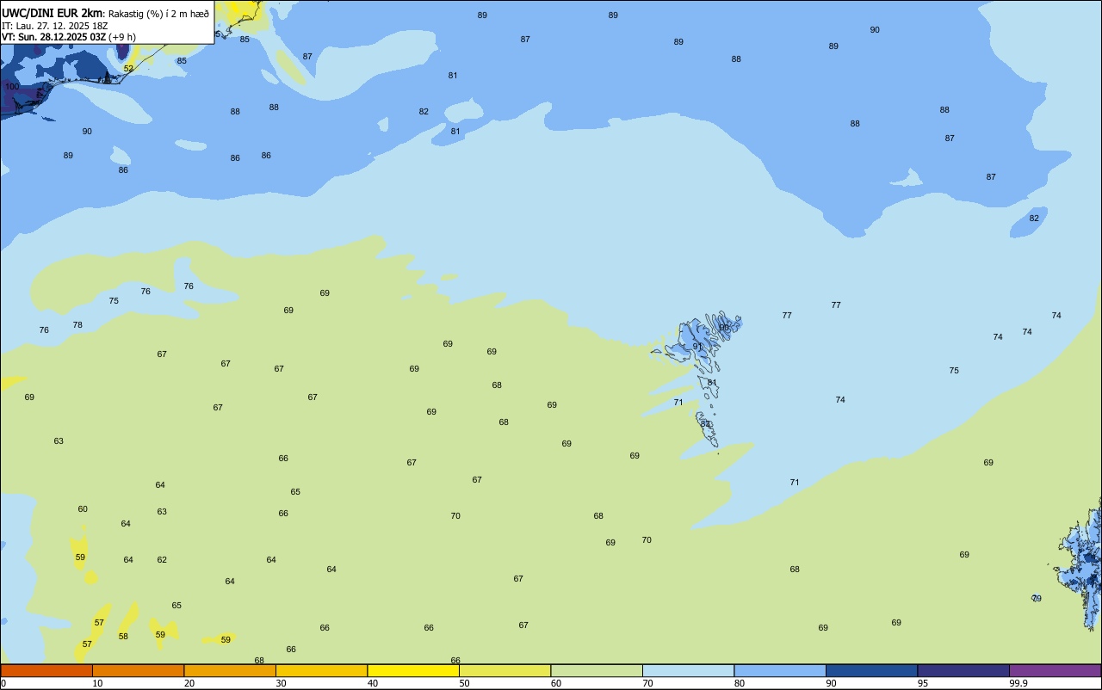Viewport: 1102px width, 690px height.
Task: Click the '62' humidity value on map
Action: pyautogui.click(x=162, y=560)
